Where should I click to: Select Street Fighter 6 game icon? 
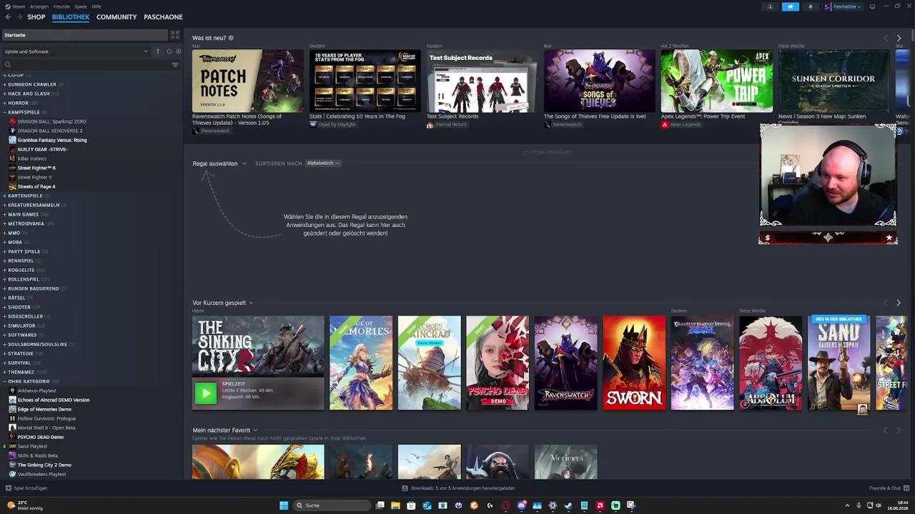click(x=12, y=168)
